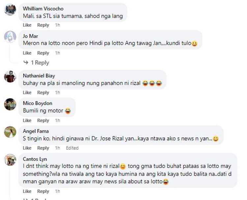The image size is (247, 200).
Task: Like Angel Fama's comment
Action: 27,148
